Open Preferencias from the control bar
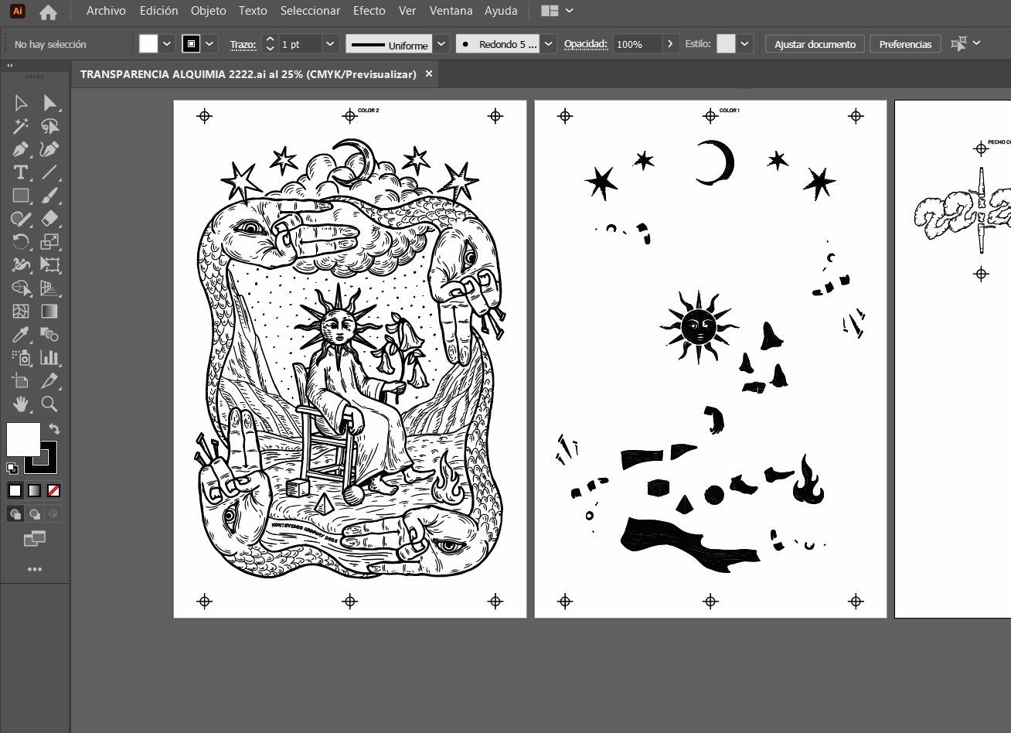 [x=905, y=44]
